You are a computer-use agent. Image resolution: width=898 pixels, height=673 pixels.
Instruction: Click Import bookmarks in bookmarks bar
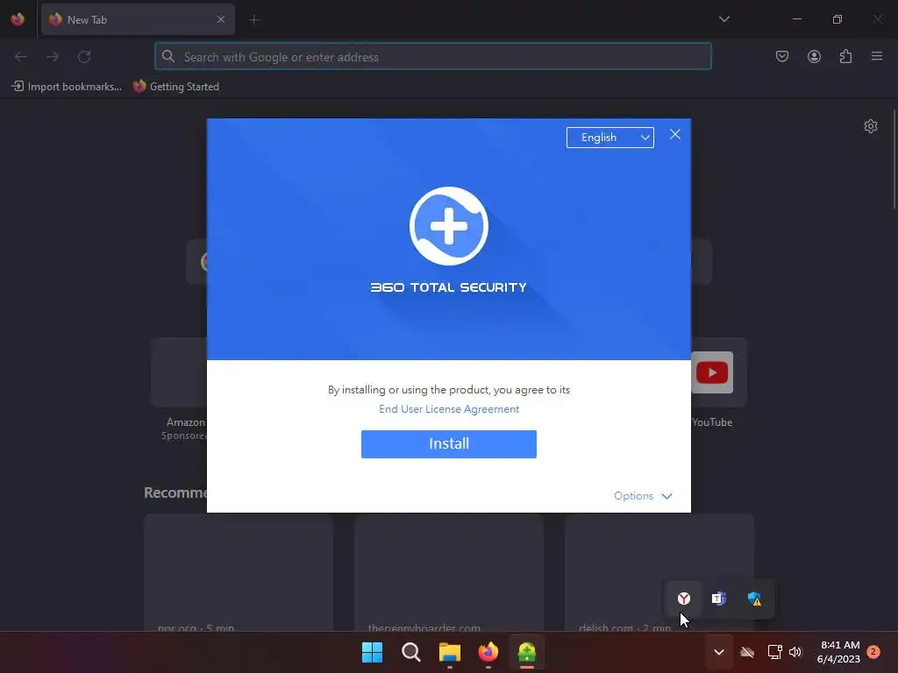67,87
